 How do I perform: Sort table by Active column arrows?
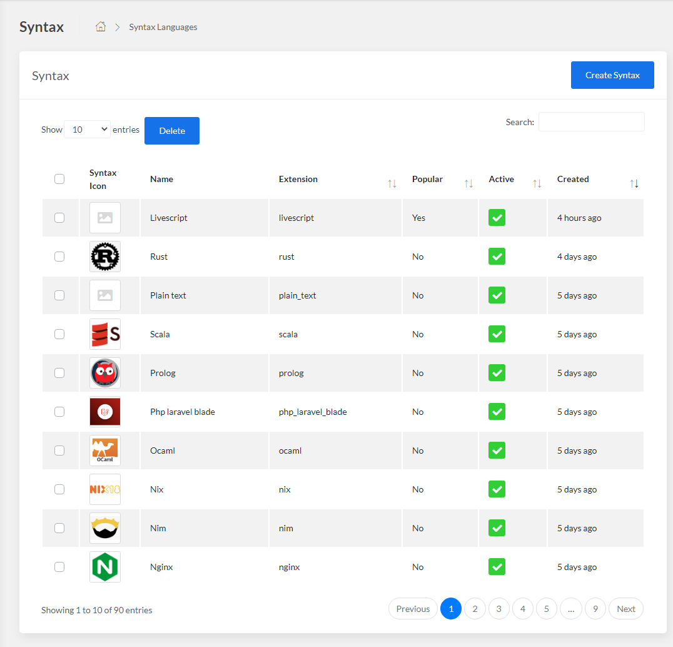click(537, 184)
